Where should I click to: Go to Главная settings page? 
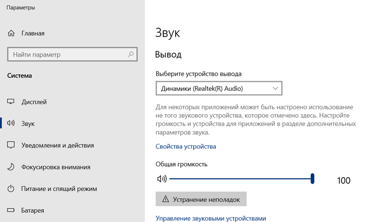(33, 33)
